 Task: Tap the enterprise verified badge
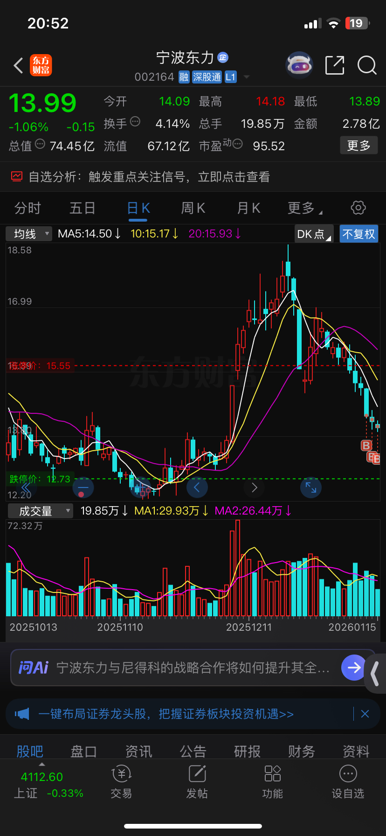point(223,57)
